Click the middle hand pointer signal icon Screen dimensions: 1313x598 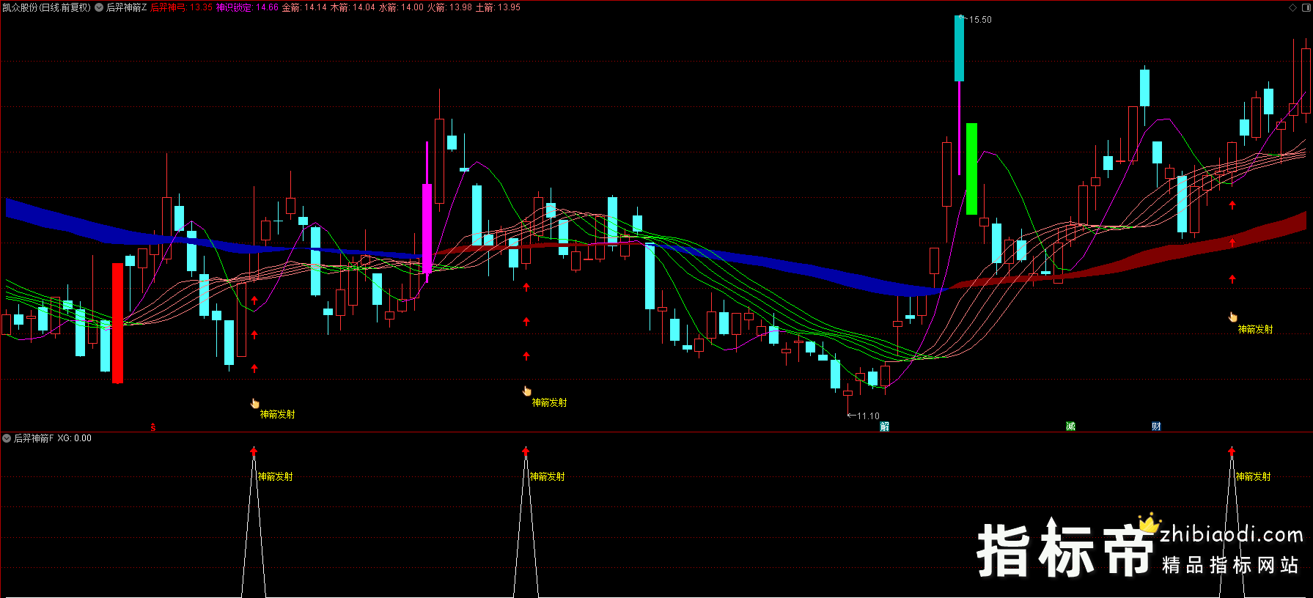(x=526, y=391)
